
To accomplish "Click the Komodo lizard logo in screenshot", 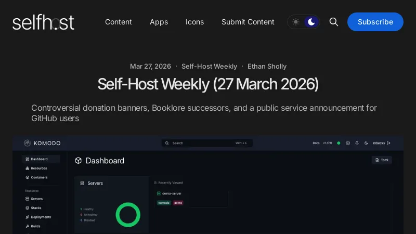I will coord(27,143).
